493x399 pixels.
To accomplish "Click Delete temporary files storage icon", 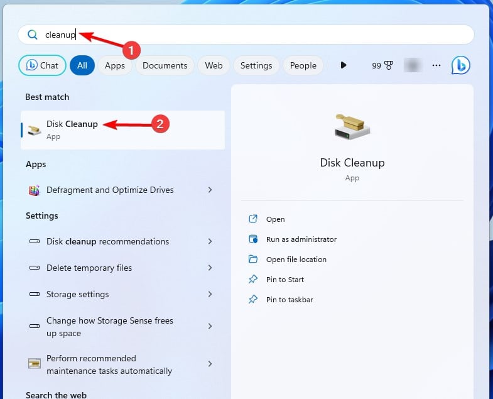I will coord(35,268).
